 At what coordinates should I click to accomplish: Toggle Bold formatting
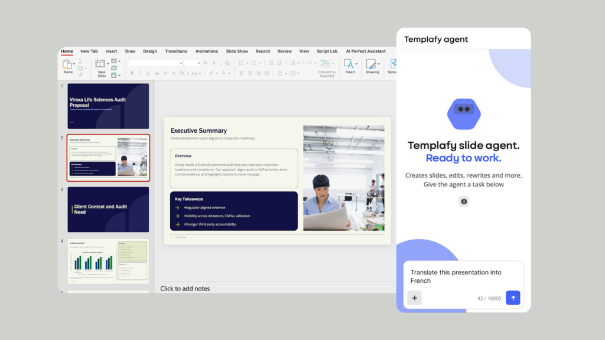(x=132, y=73)
